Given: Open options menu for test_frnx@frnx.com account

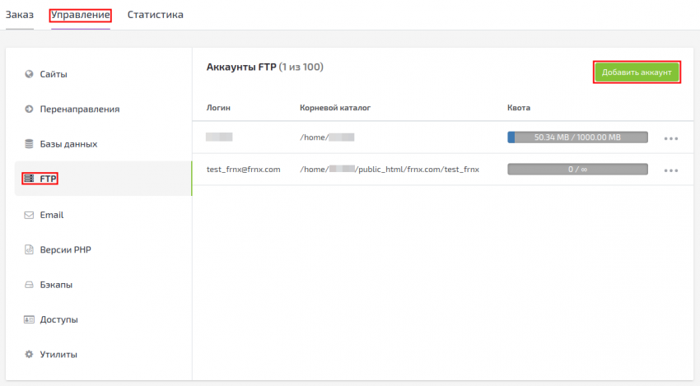Looking at the screenshot, I should pos(670,170).
